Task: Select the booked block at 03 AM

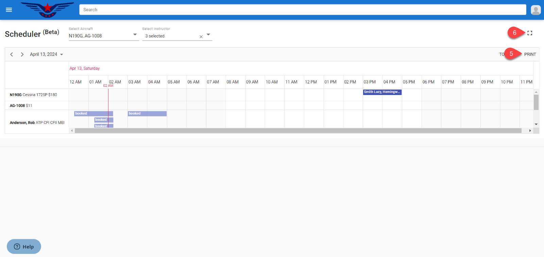Action: pyautogui.click(x=147, y=114)
